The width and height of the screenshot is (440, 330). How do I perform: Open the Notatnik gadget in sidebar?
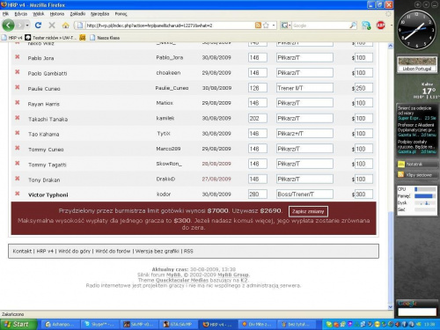coord(417,165)
